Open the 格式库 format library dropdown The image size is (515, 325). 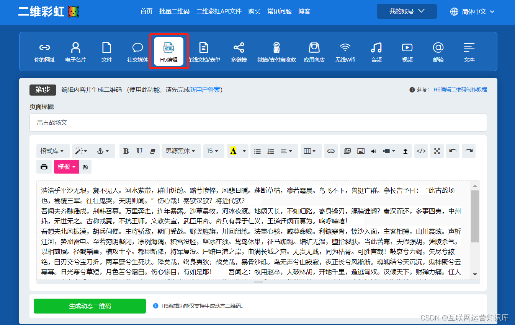tap(53, 151)
